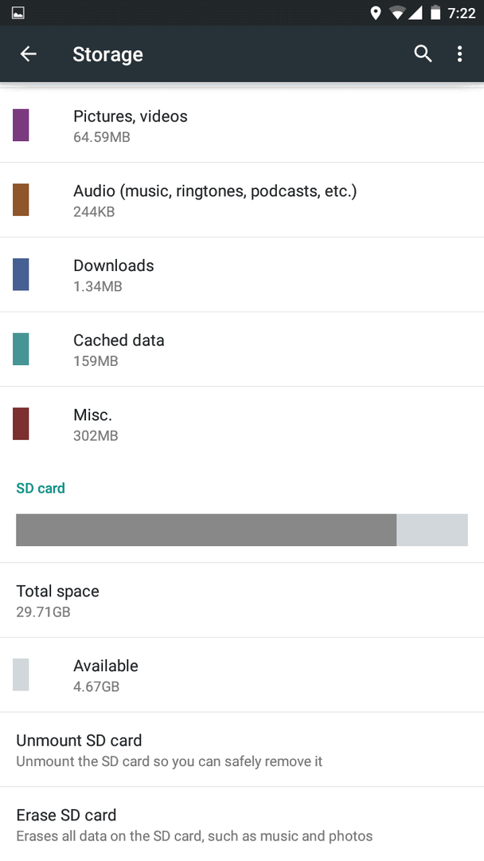Tap the Wi-Fi signal status icon

[x=396, y=13]
